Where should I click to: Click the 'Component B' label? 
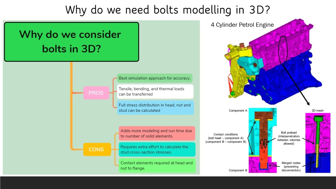238,170
